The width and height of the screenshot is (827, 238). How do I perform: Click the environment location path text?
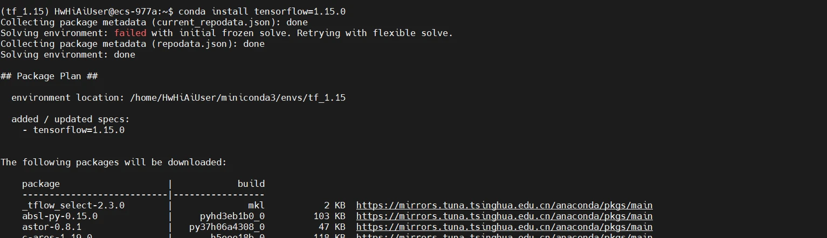coord(238,97)
